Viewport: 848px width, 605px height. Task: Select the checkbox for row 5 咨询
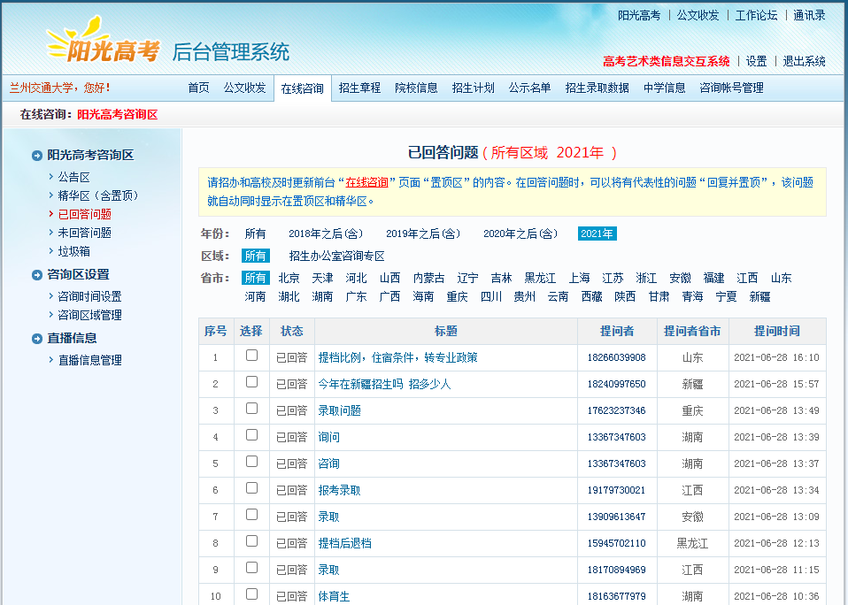pos(251,462)
